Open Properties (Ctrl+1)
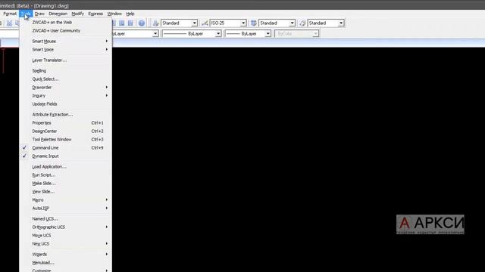Viewport: 485px width, 272px height. 66,122
